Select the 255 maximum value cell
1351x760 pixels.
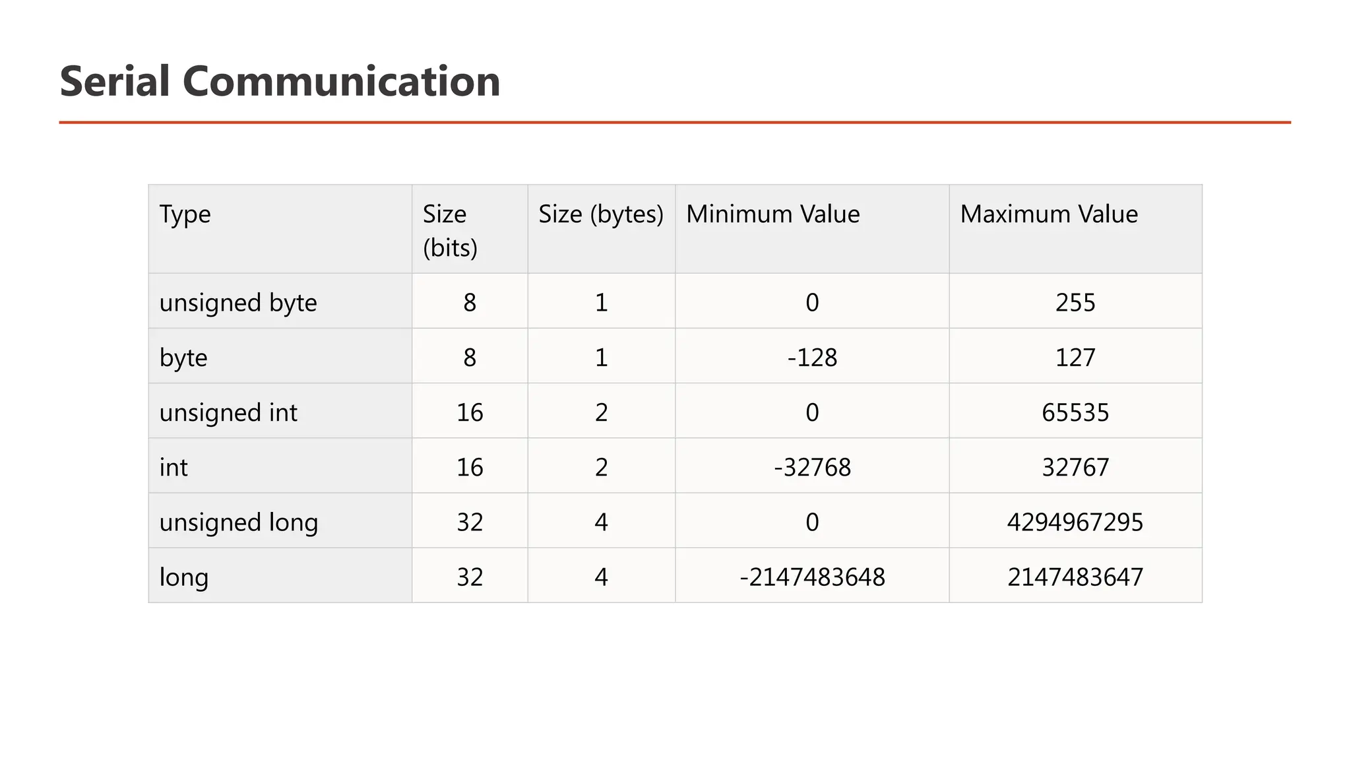click(1075, 301)
